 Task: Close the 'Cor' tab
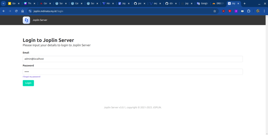click(50, 4)
